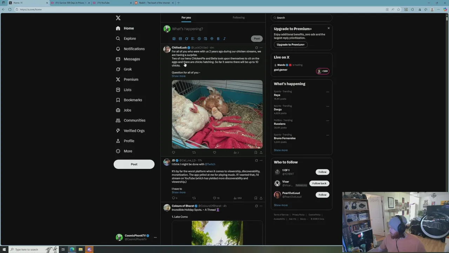The width and height of the screenshot is (449, 253).
Task: Open Verified Orgs in the sidebar
Action: coord(130,131)
